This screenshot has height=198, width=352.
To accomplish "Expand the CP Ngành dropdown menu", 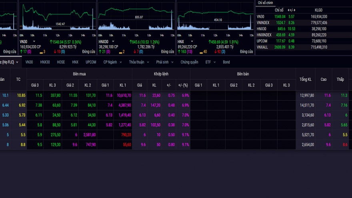I will [112, 62].
